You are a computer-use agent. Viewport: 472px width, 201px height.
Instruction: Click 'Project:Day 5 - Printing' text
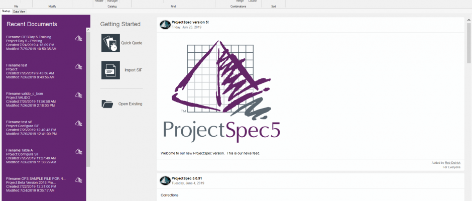tap(24, 41)
